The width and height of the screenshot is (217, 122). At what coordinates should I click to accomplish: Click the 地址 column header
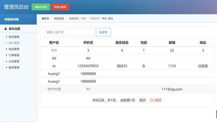point(203,43)
